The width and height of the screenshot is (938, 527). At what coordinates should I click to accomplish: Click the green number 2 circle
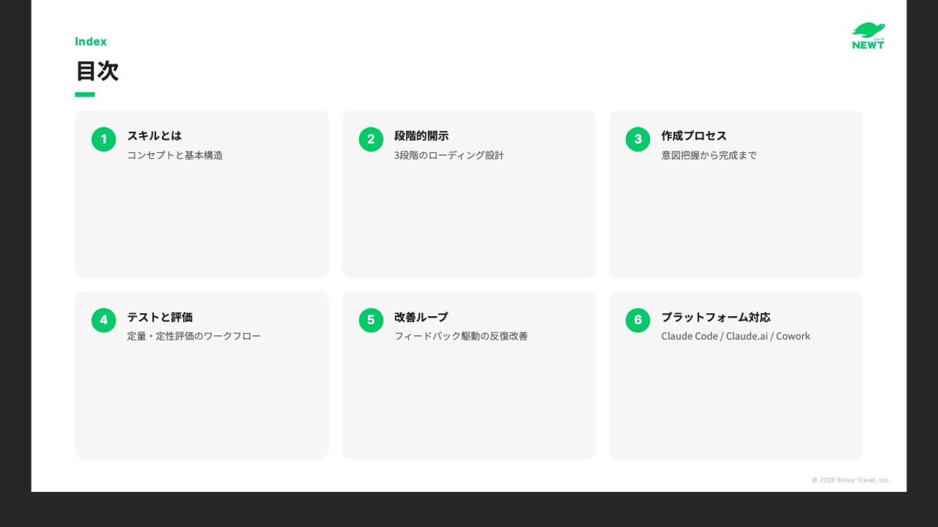point(371,139)
